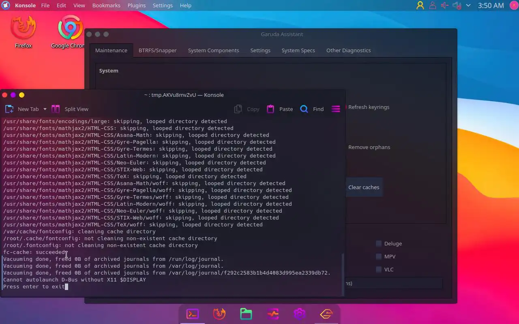519x324 pixels.
Task: Open the Firefox desktop shortcut
Action: 23,32
